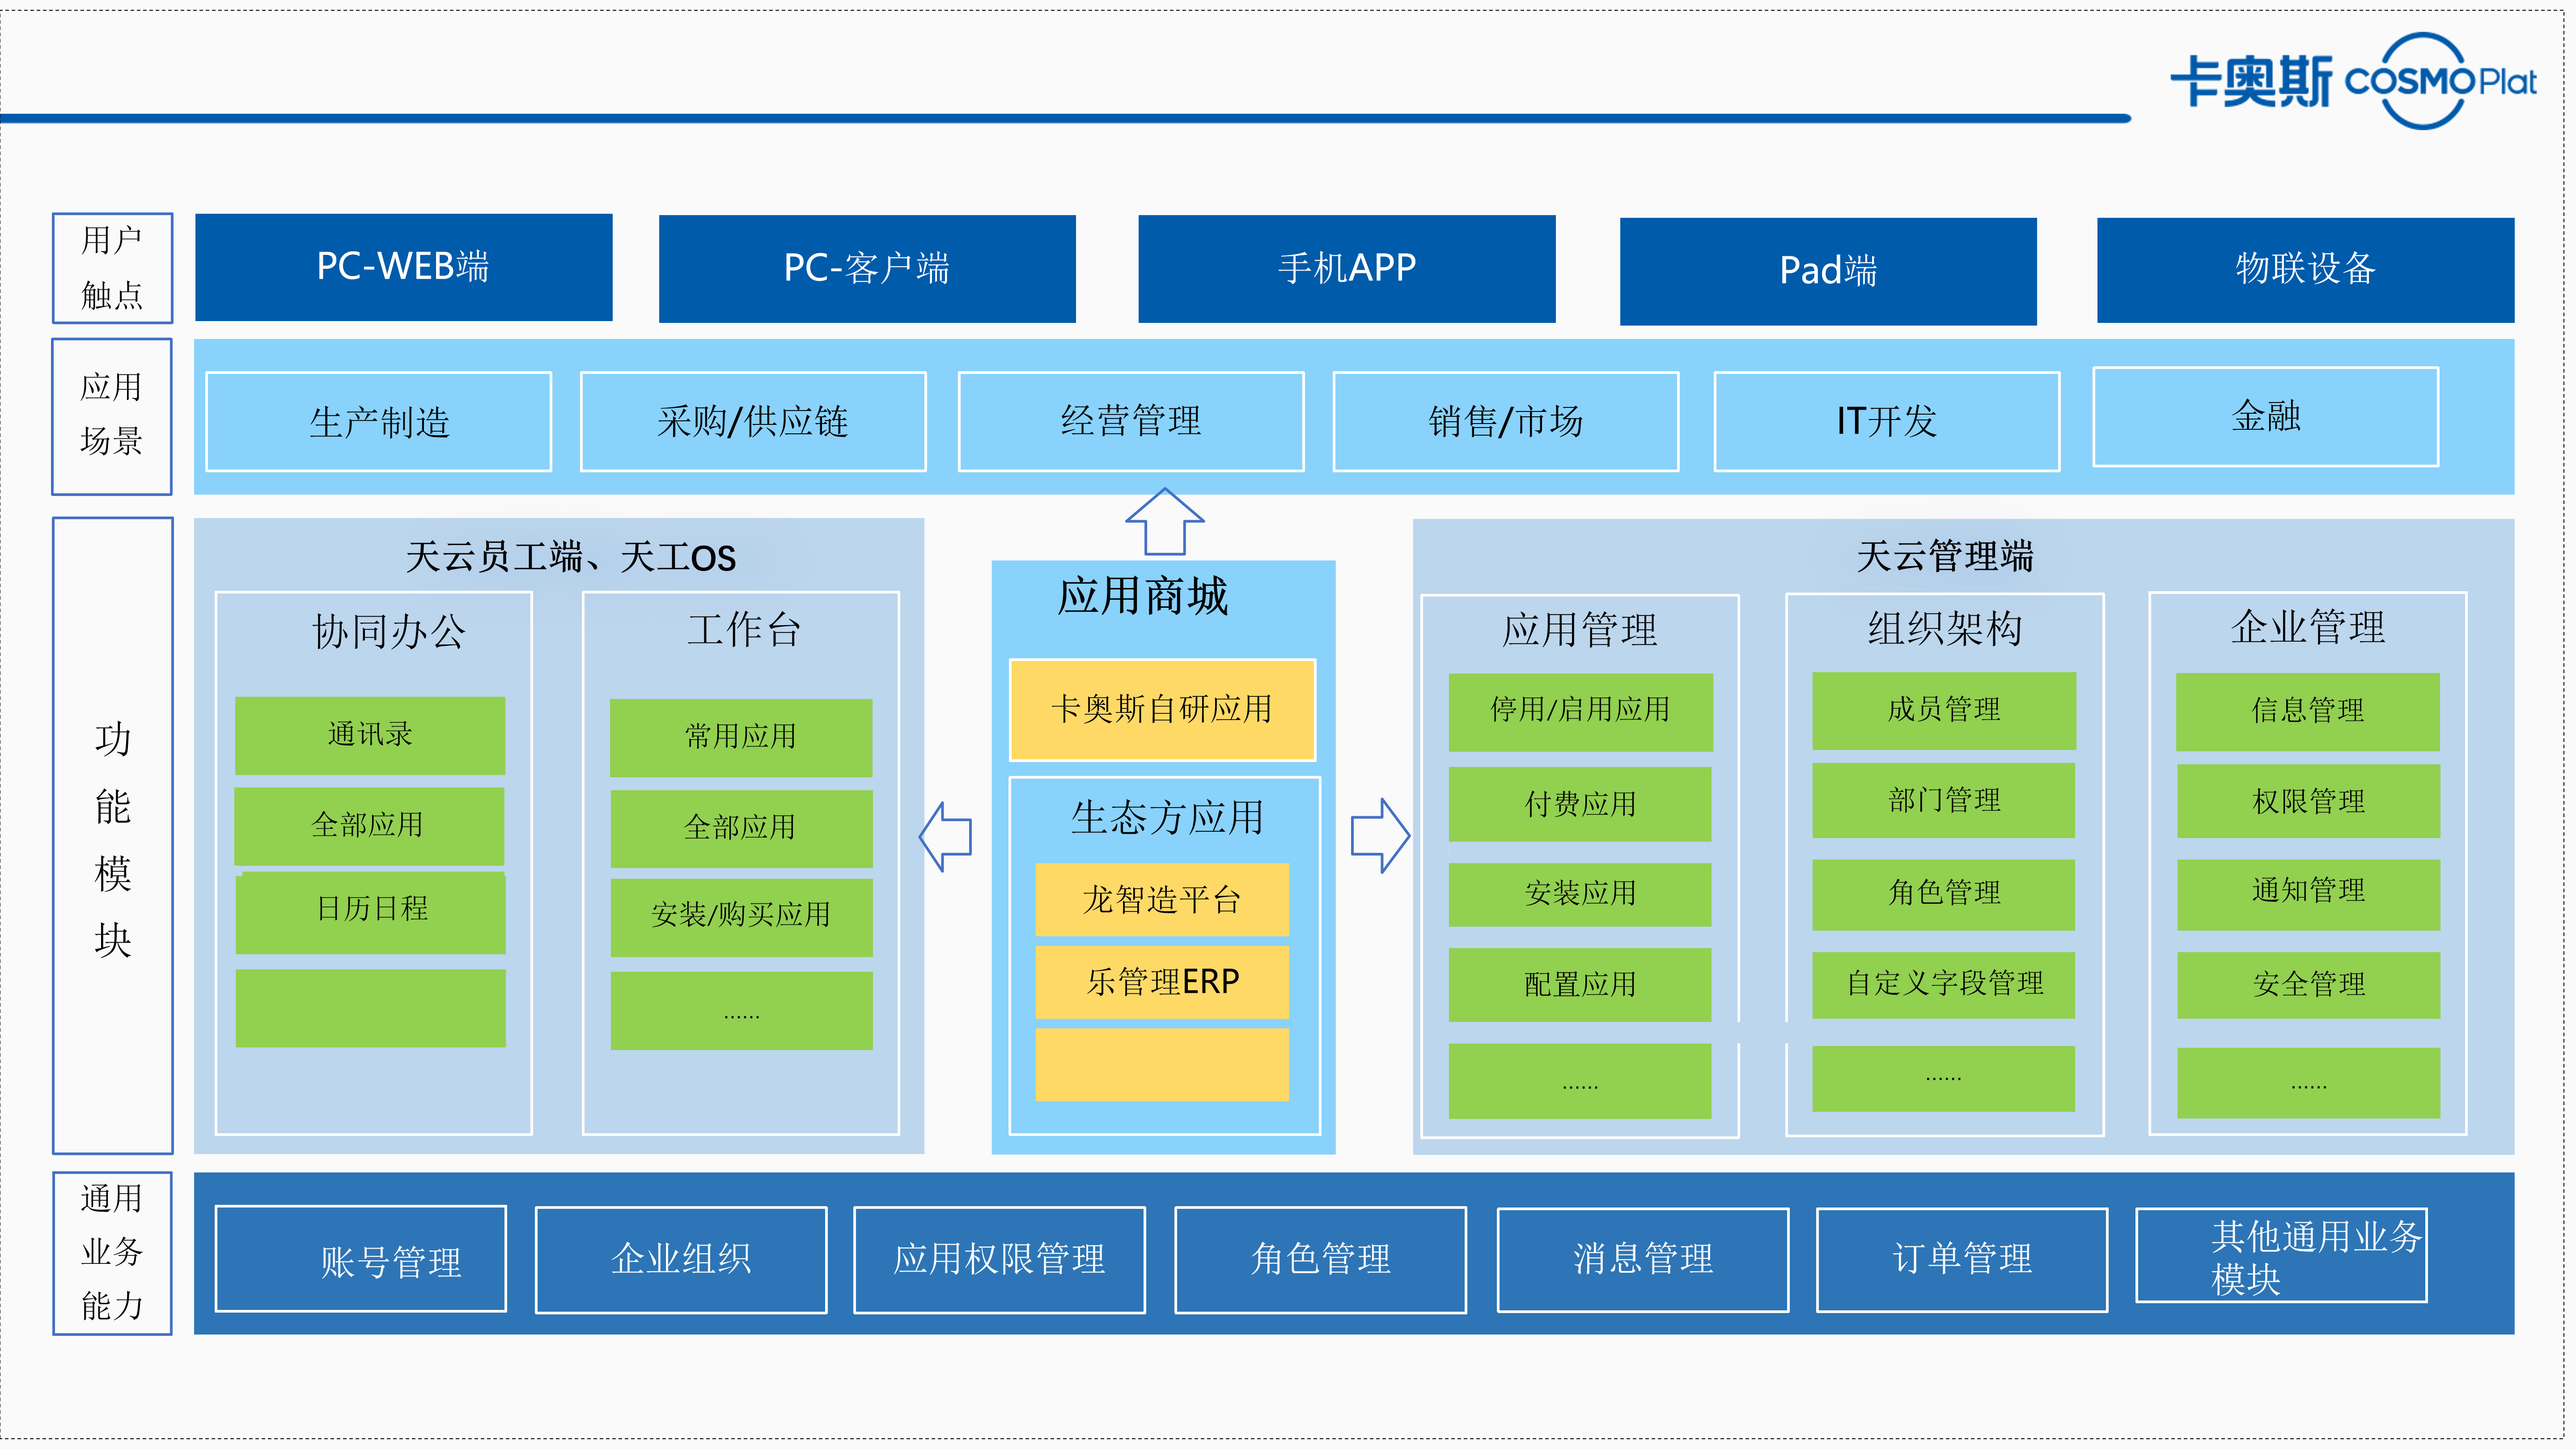2576x1449 pixels.
Task: Click the Pad端 box
Action: coord(1828,271)
